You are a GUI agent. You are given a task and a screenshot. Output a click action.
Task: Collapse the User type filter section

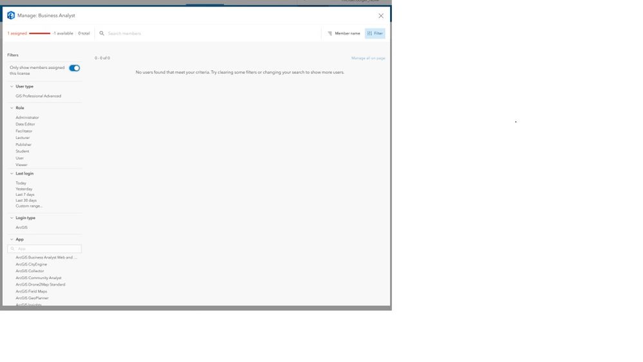(x=12, y=86)
